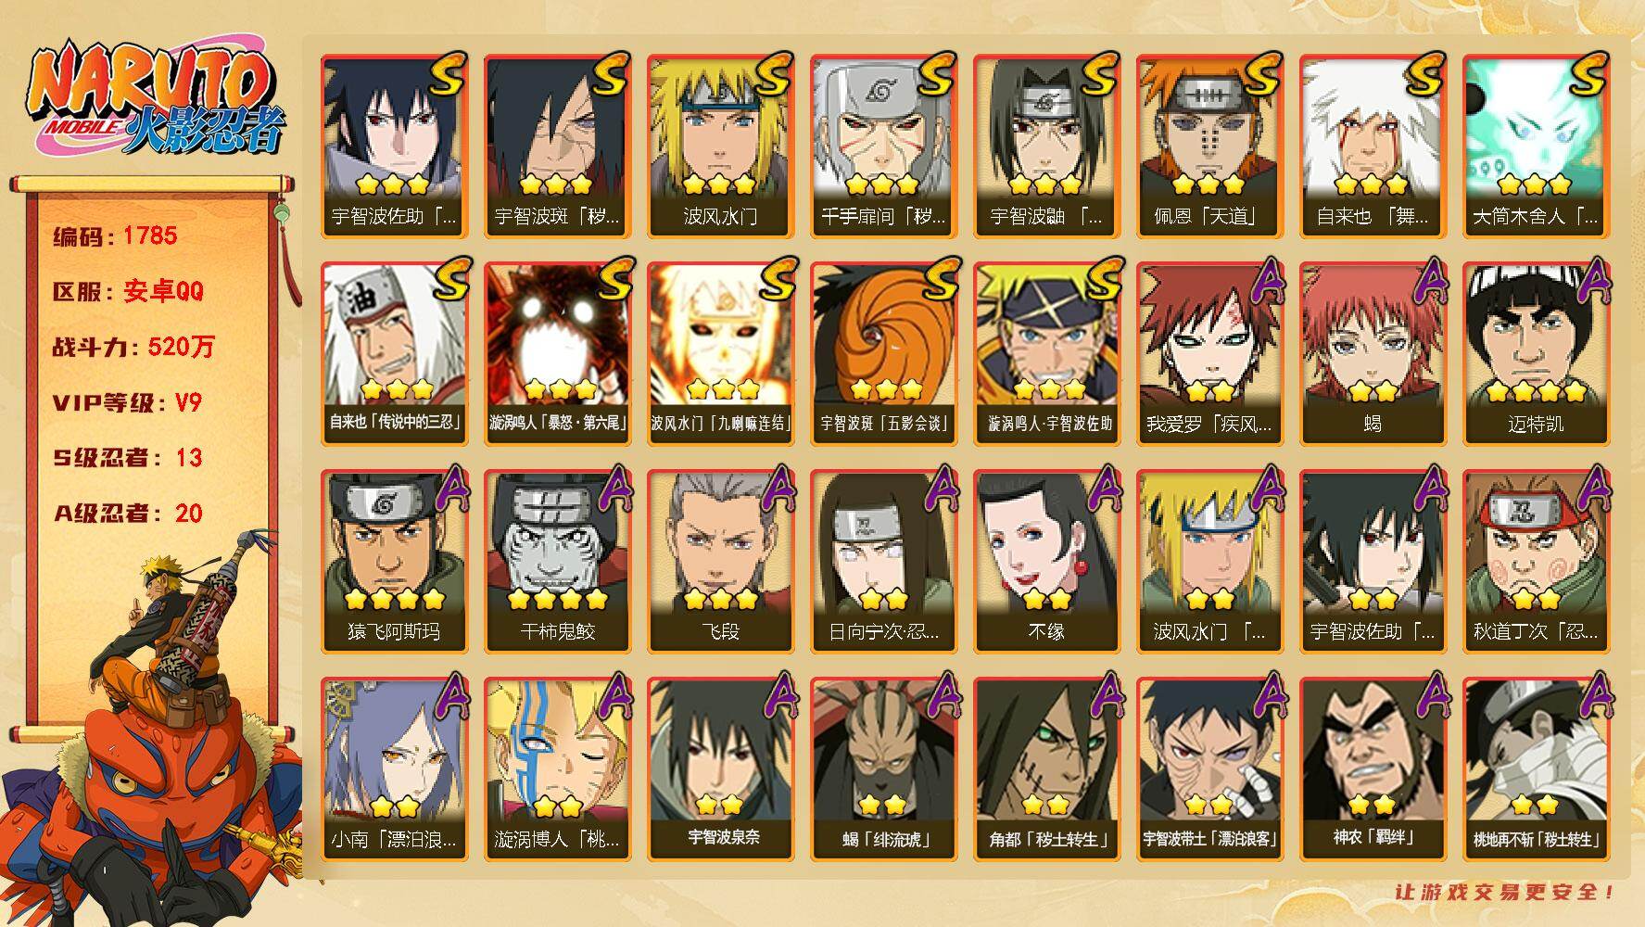This screenshot has height=927, width=1645.
Task: Open the 自来也「传说中的三忍」 card
Action: point(394,353)
